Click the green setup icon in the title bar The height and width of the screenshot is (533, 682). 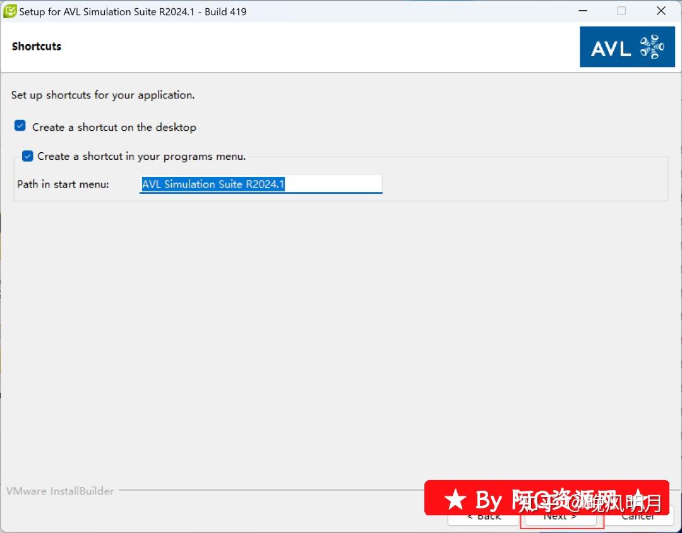pos(9,11)
